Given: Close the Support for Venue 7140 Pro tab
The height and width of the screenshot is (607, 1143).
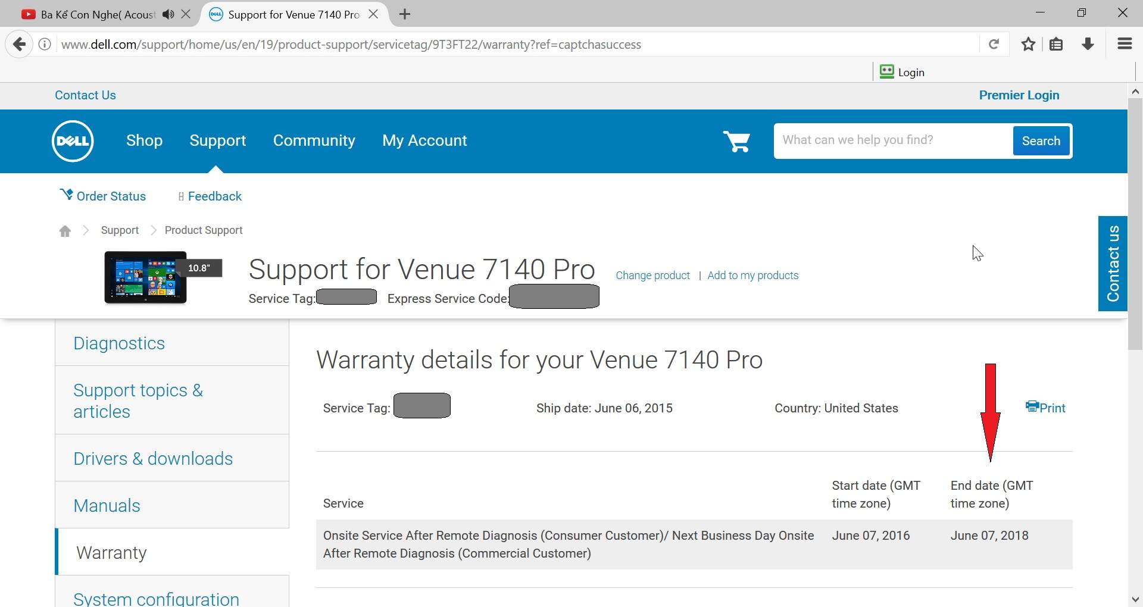Looking at the screenshot, I should click(374, 14).
